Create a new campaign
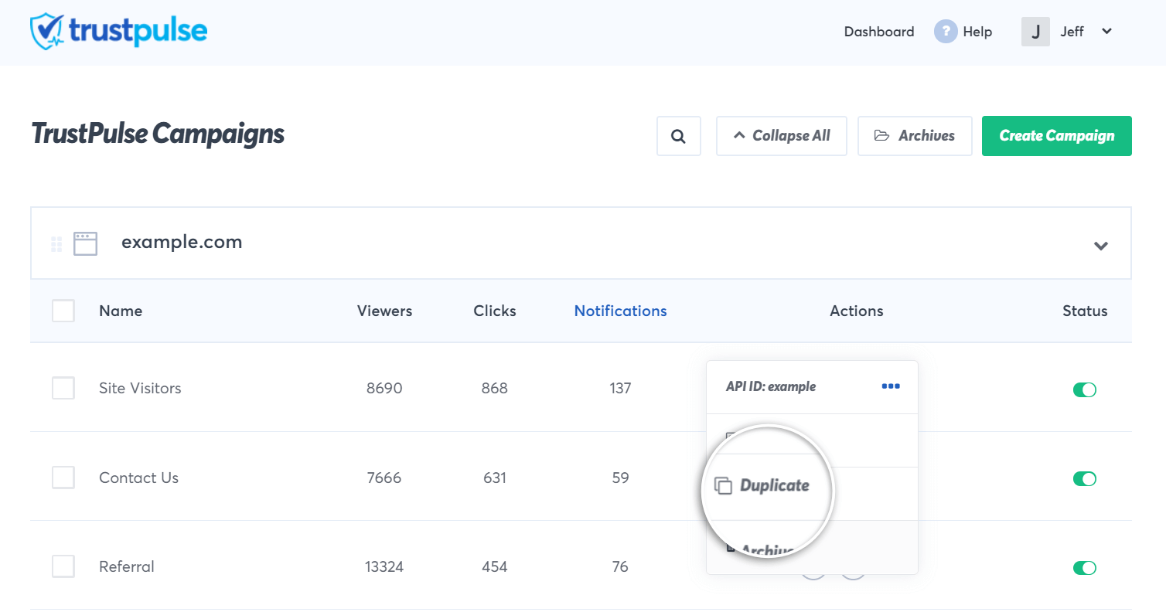 pyautogui.click(x=1057, y=136)
